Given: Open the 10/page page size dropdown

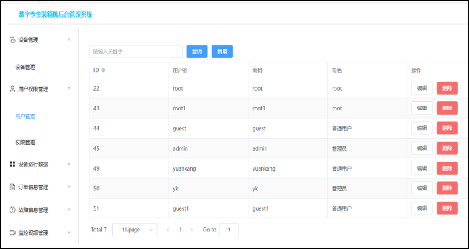Looking at the screenshot, I should tap(135, 230).
